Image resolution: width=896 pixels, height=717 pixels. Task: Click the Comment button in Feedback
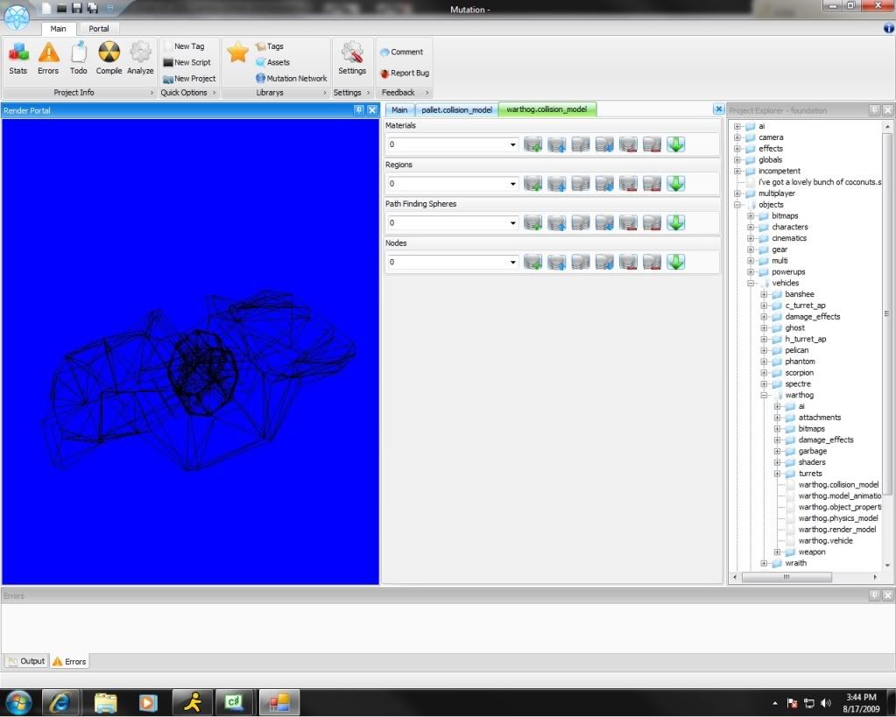click(402, 52)
